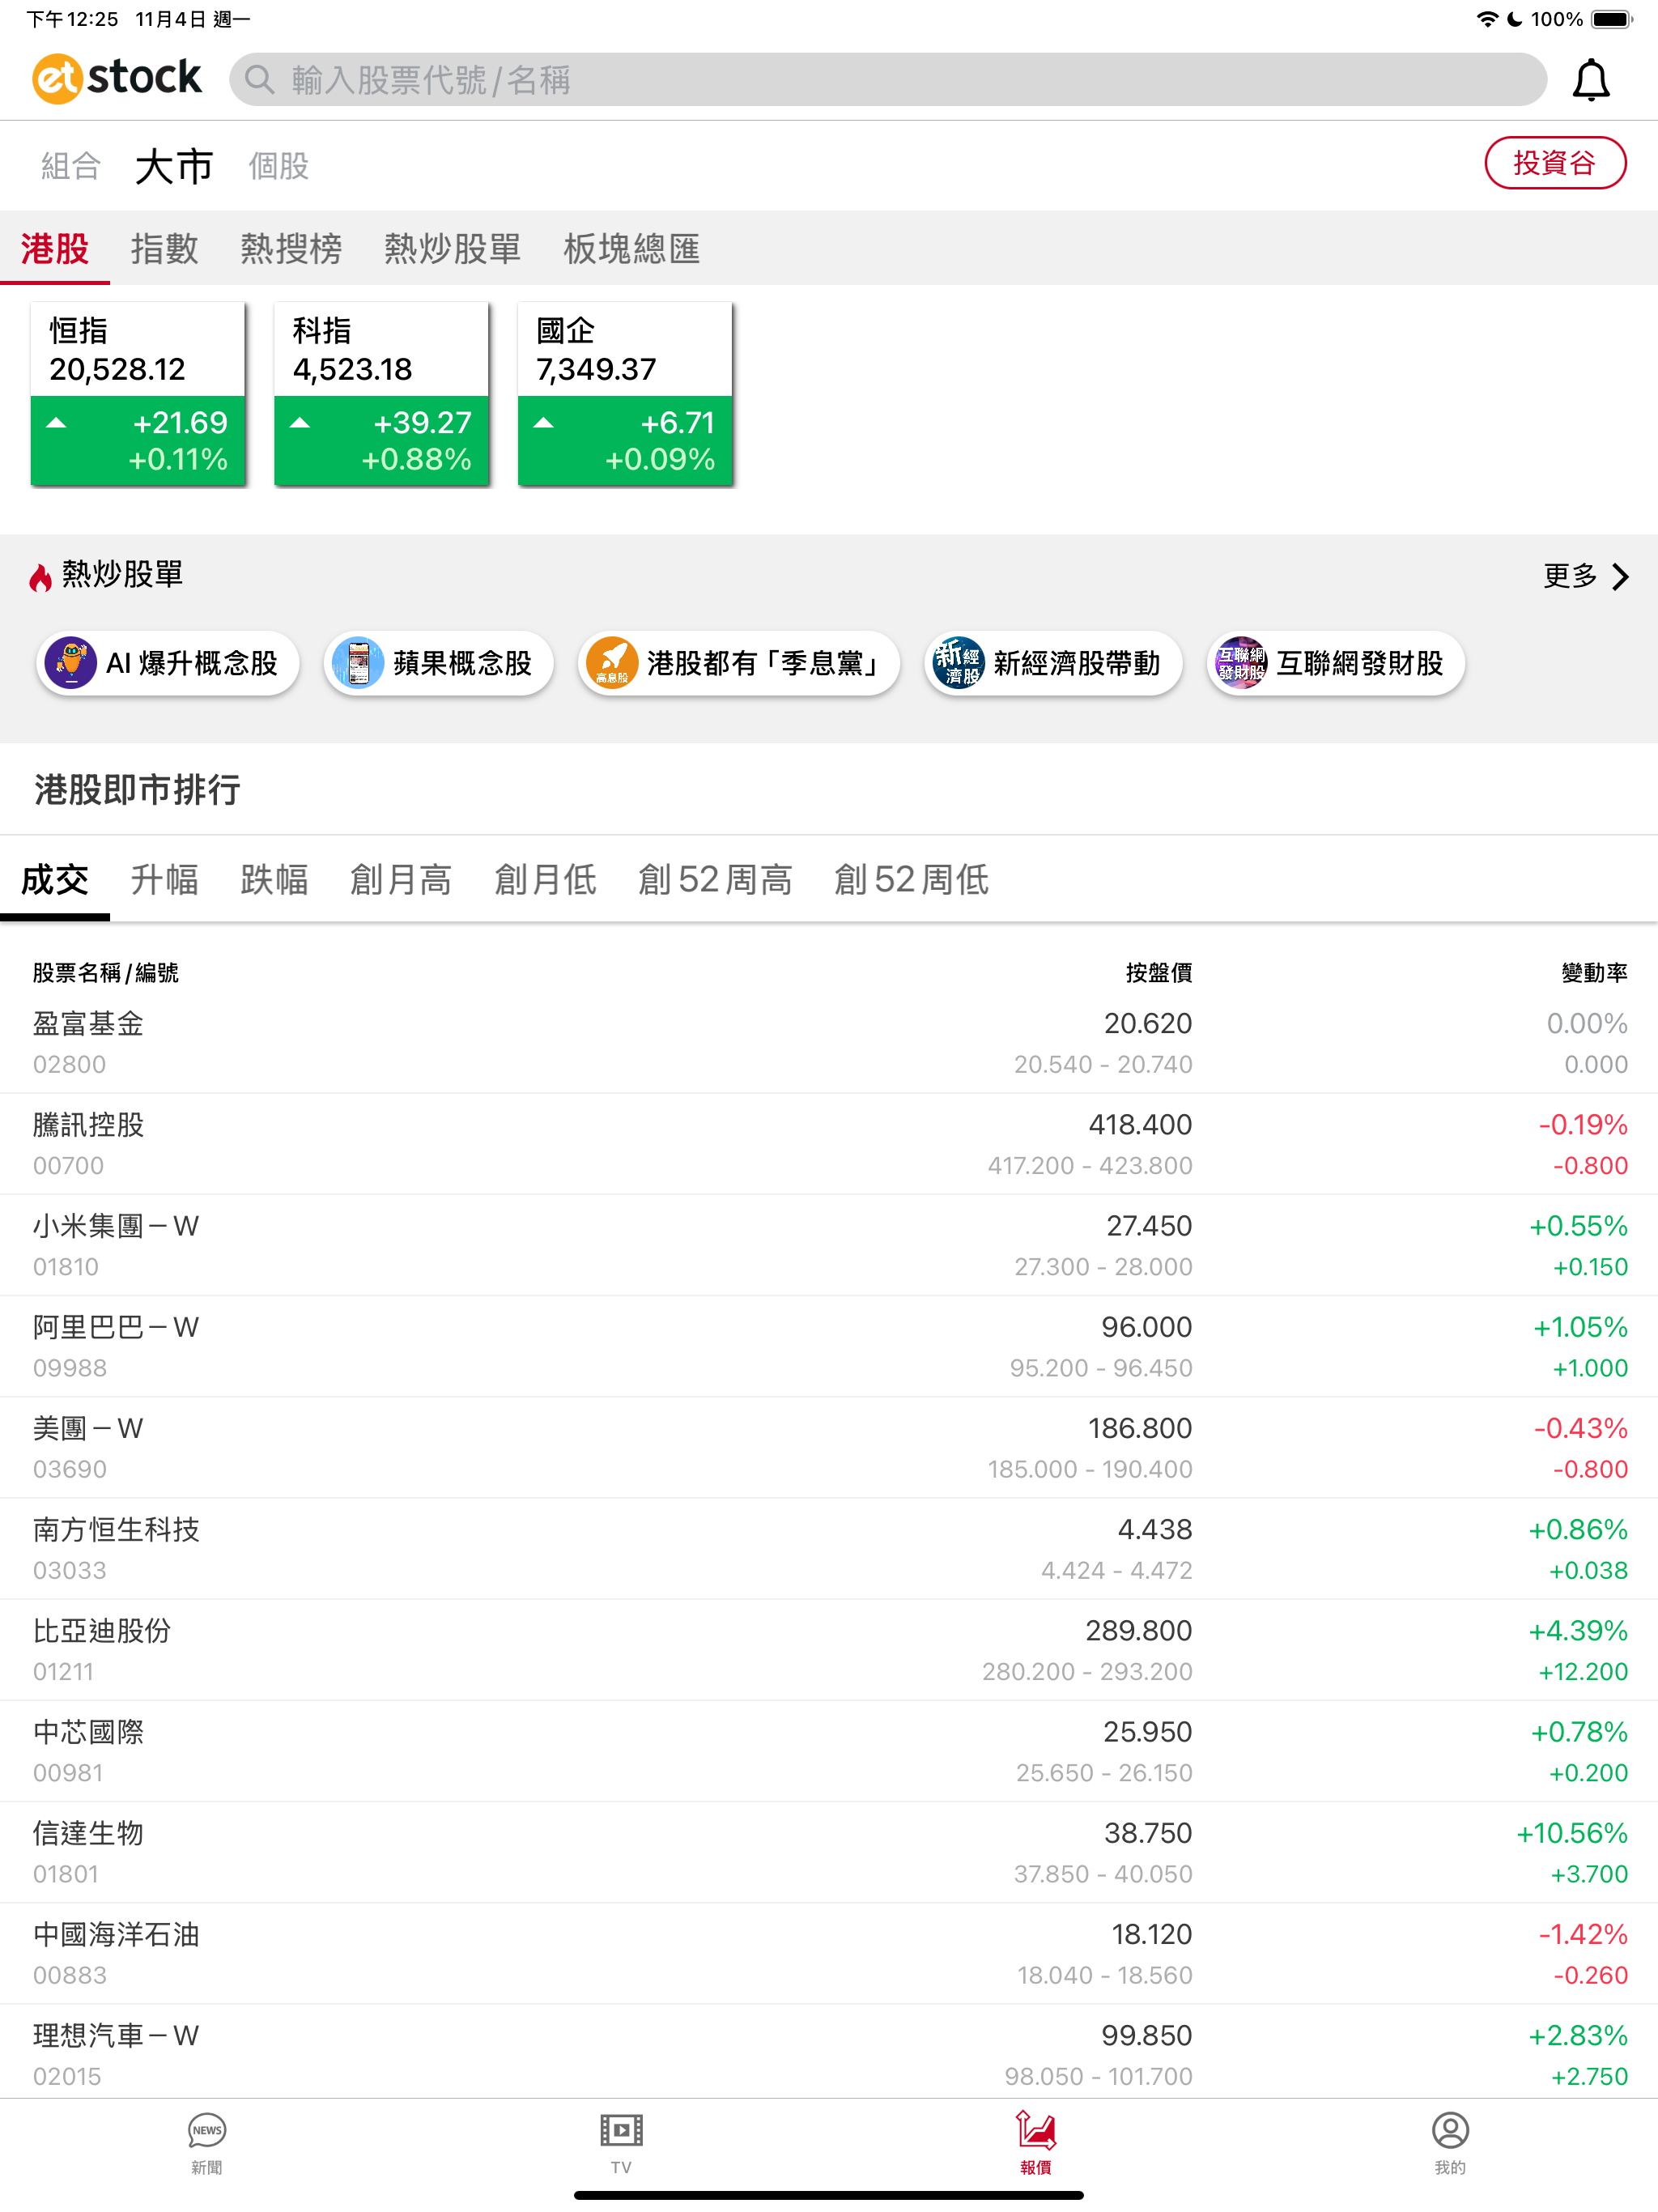Image resolution: width=1658 pixels, height=2212 pixels.
Task: Select the 創月高 ranking tab
Action: pos(401,880)
